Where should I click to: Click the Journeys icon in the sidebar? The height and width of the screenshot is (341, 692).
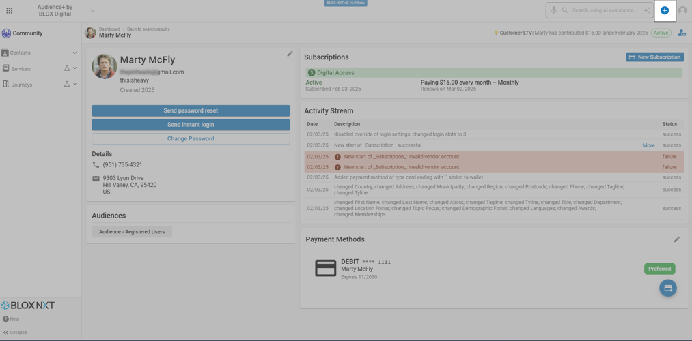6,84
